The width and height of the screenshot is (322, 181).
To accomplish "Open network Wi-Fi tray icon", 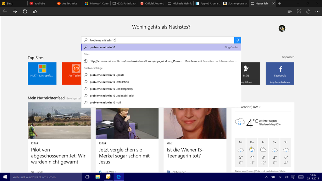I will [x=280, y=177].
